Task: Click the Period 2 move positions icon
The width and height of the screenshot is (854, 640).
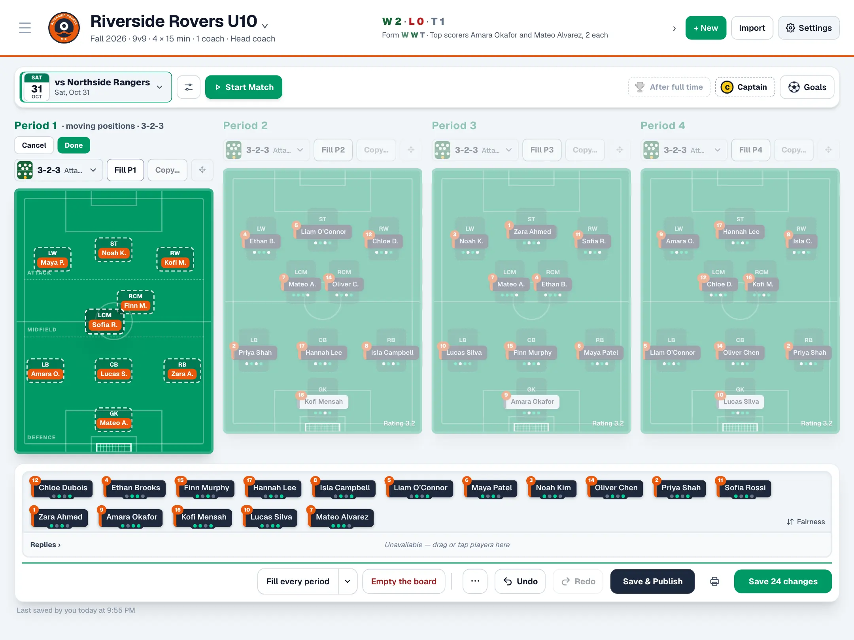Action: (411, 150)
